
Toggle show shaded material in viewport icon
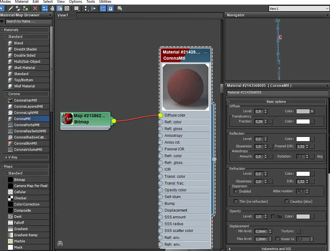[60, 8]
